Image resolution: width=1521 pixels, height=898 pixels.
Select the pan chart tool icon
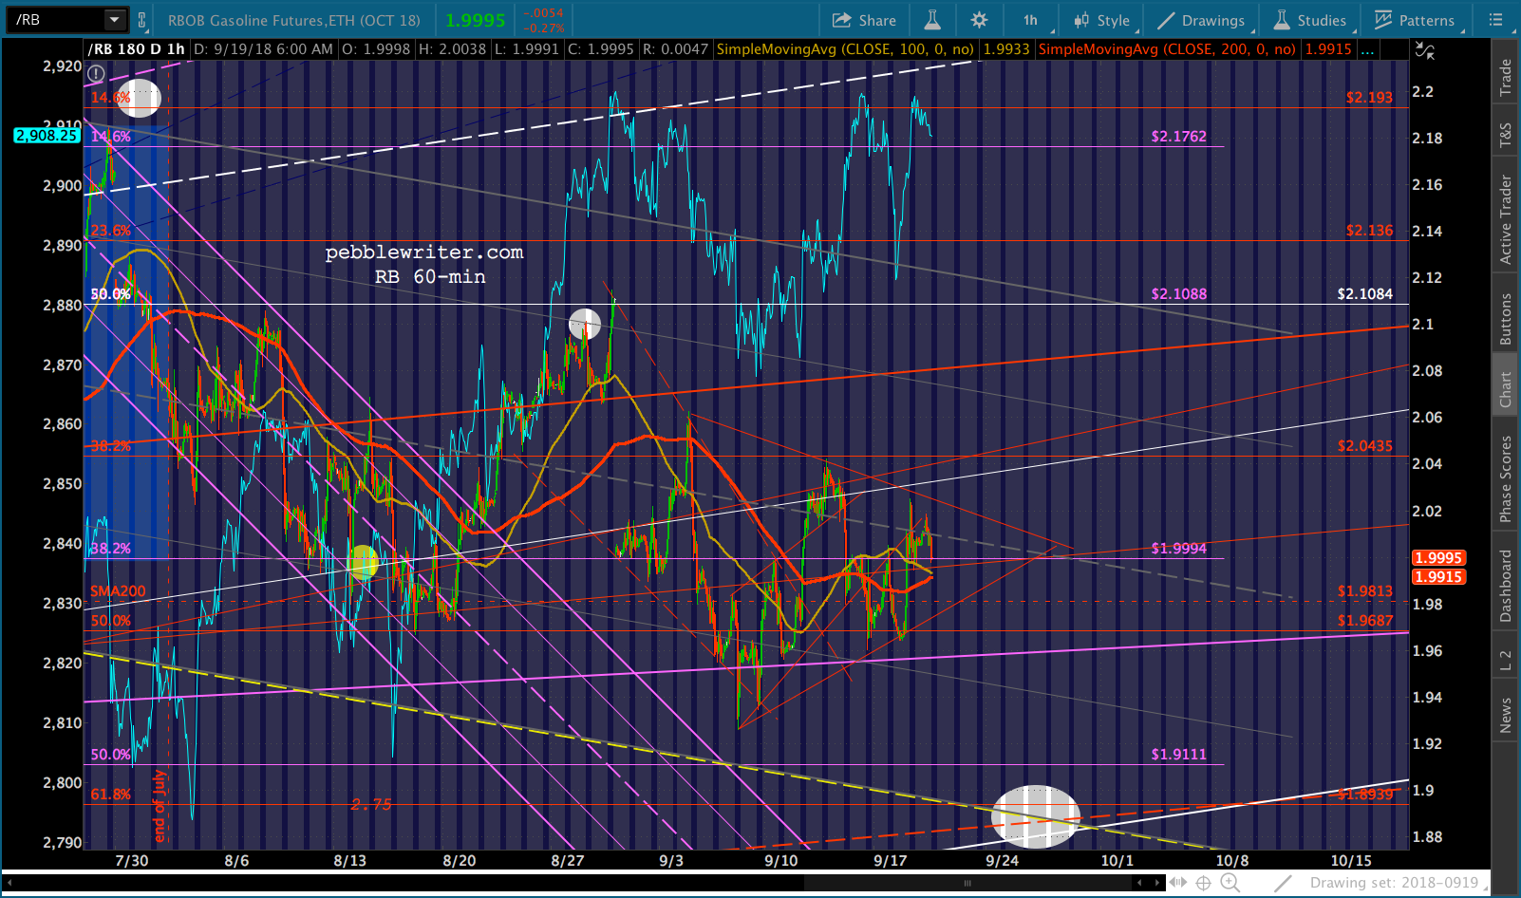(1178, 883)
